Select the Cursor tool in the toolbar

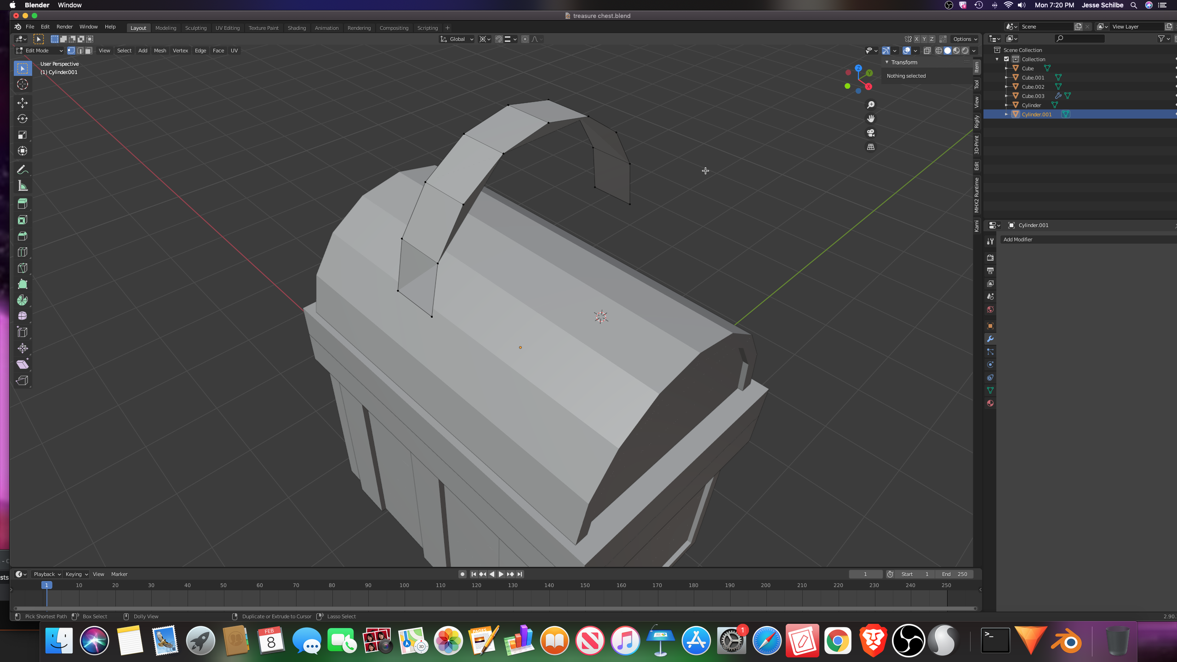point(22,84)
